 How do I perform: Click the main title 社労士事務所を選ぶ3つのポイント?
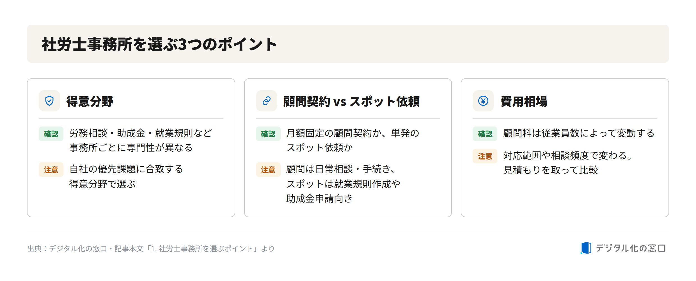click(x=159, y=44)
